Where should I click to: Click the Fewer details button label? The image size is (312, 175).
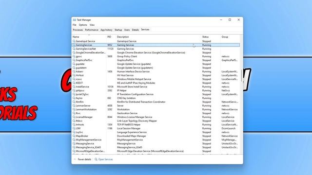[84, 159]
